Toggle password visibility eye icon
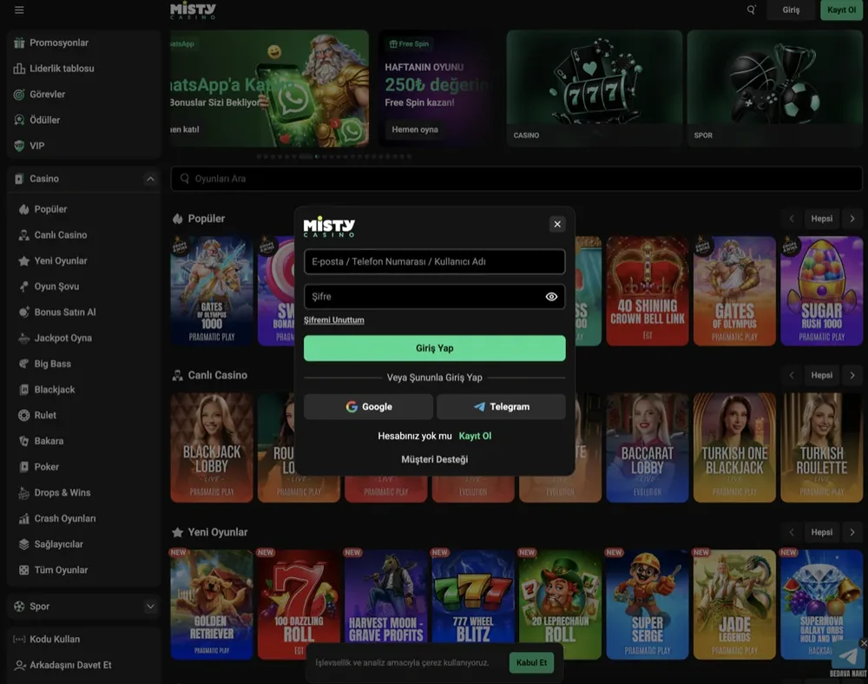Image resolution: width=868 pixels, height=684 pixels. pos(551,297)
